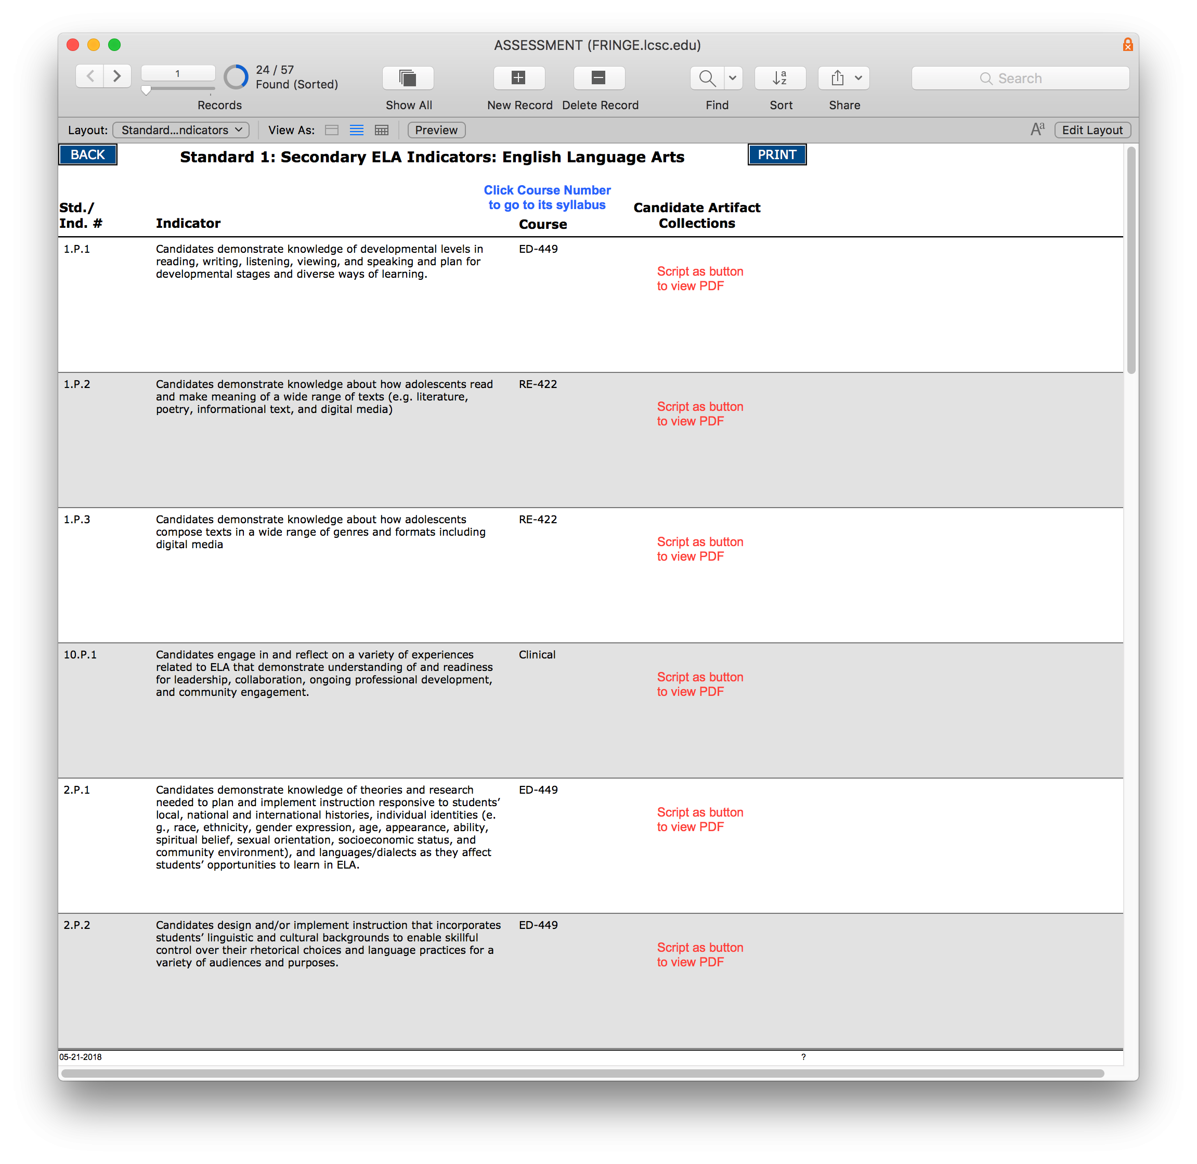
Task: View PDF script button for 1.P.1
Action: pos(699,278)
